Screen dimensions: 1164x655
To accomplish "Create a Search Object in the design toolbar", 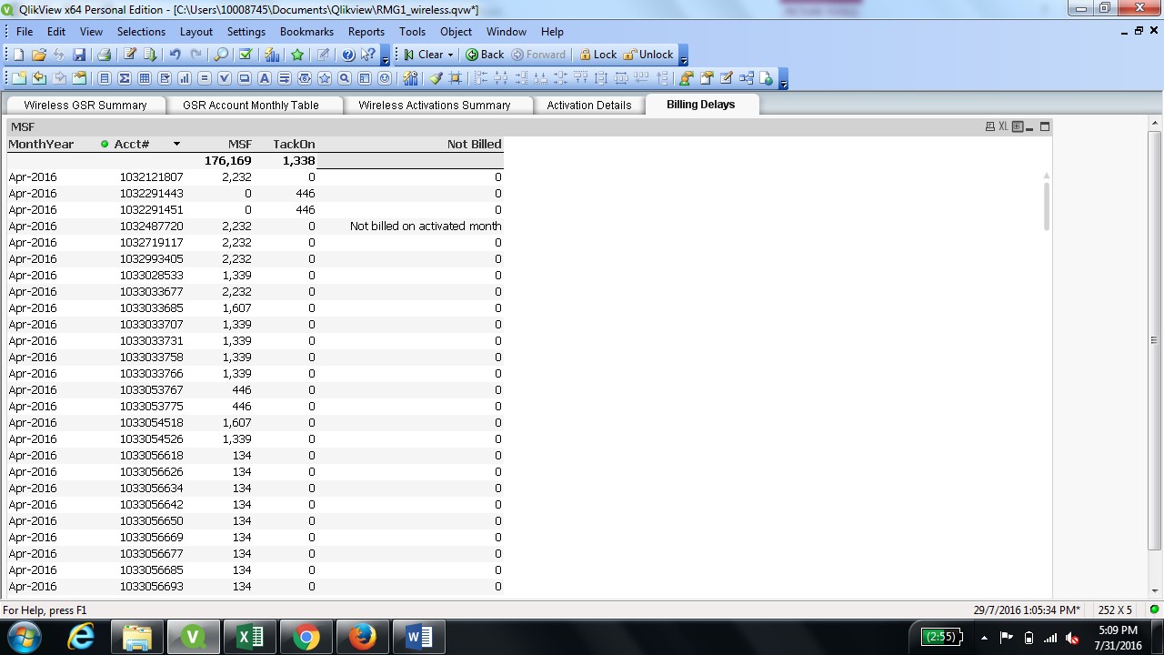I will pyautogui.click(x=345, y=78).
